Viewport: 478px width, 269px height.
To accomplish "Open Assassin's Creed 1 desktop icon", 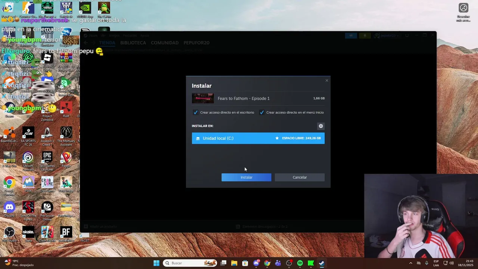I will click(x=47, y=136).
